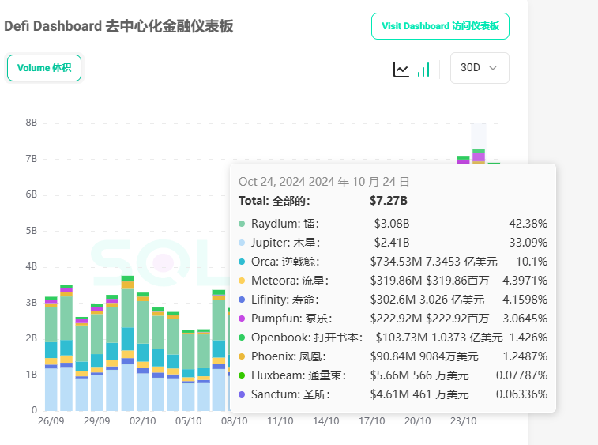This screenshot has width=598, height=445.
Task: Switch to bar chart view icon
Action: pos(423,70)
